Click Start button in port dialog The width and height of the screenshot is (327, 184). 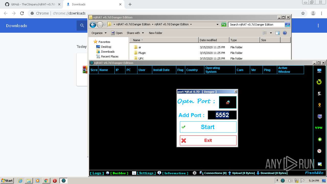click(x=208, y=127)
